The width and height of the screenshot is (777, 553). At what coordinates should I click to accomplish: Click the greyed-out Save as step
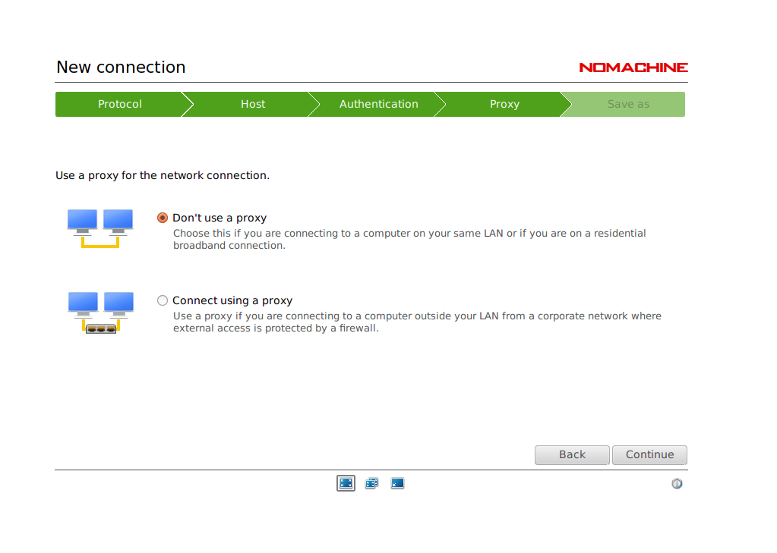point(628,105)
